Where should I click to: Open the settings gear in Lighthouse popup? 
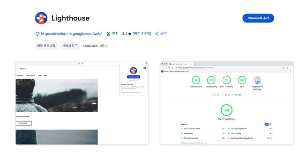click(x=144, y=68)
